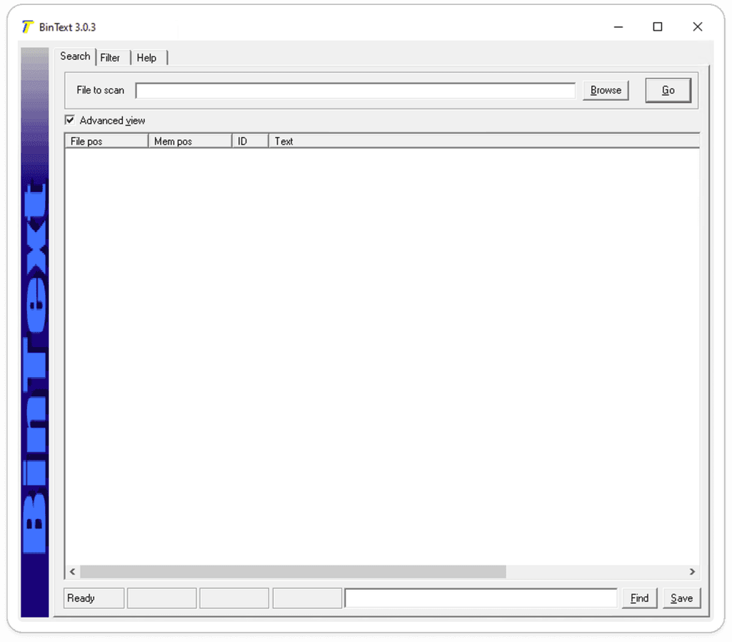The image size is (732, 642).
Task: Click the File pos column header
Action: (x=106, y=141)
